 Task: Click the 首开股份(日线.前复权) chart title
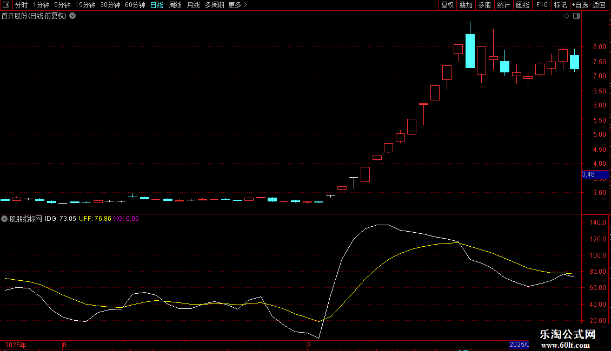(x=34, y=16)
